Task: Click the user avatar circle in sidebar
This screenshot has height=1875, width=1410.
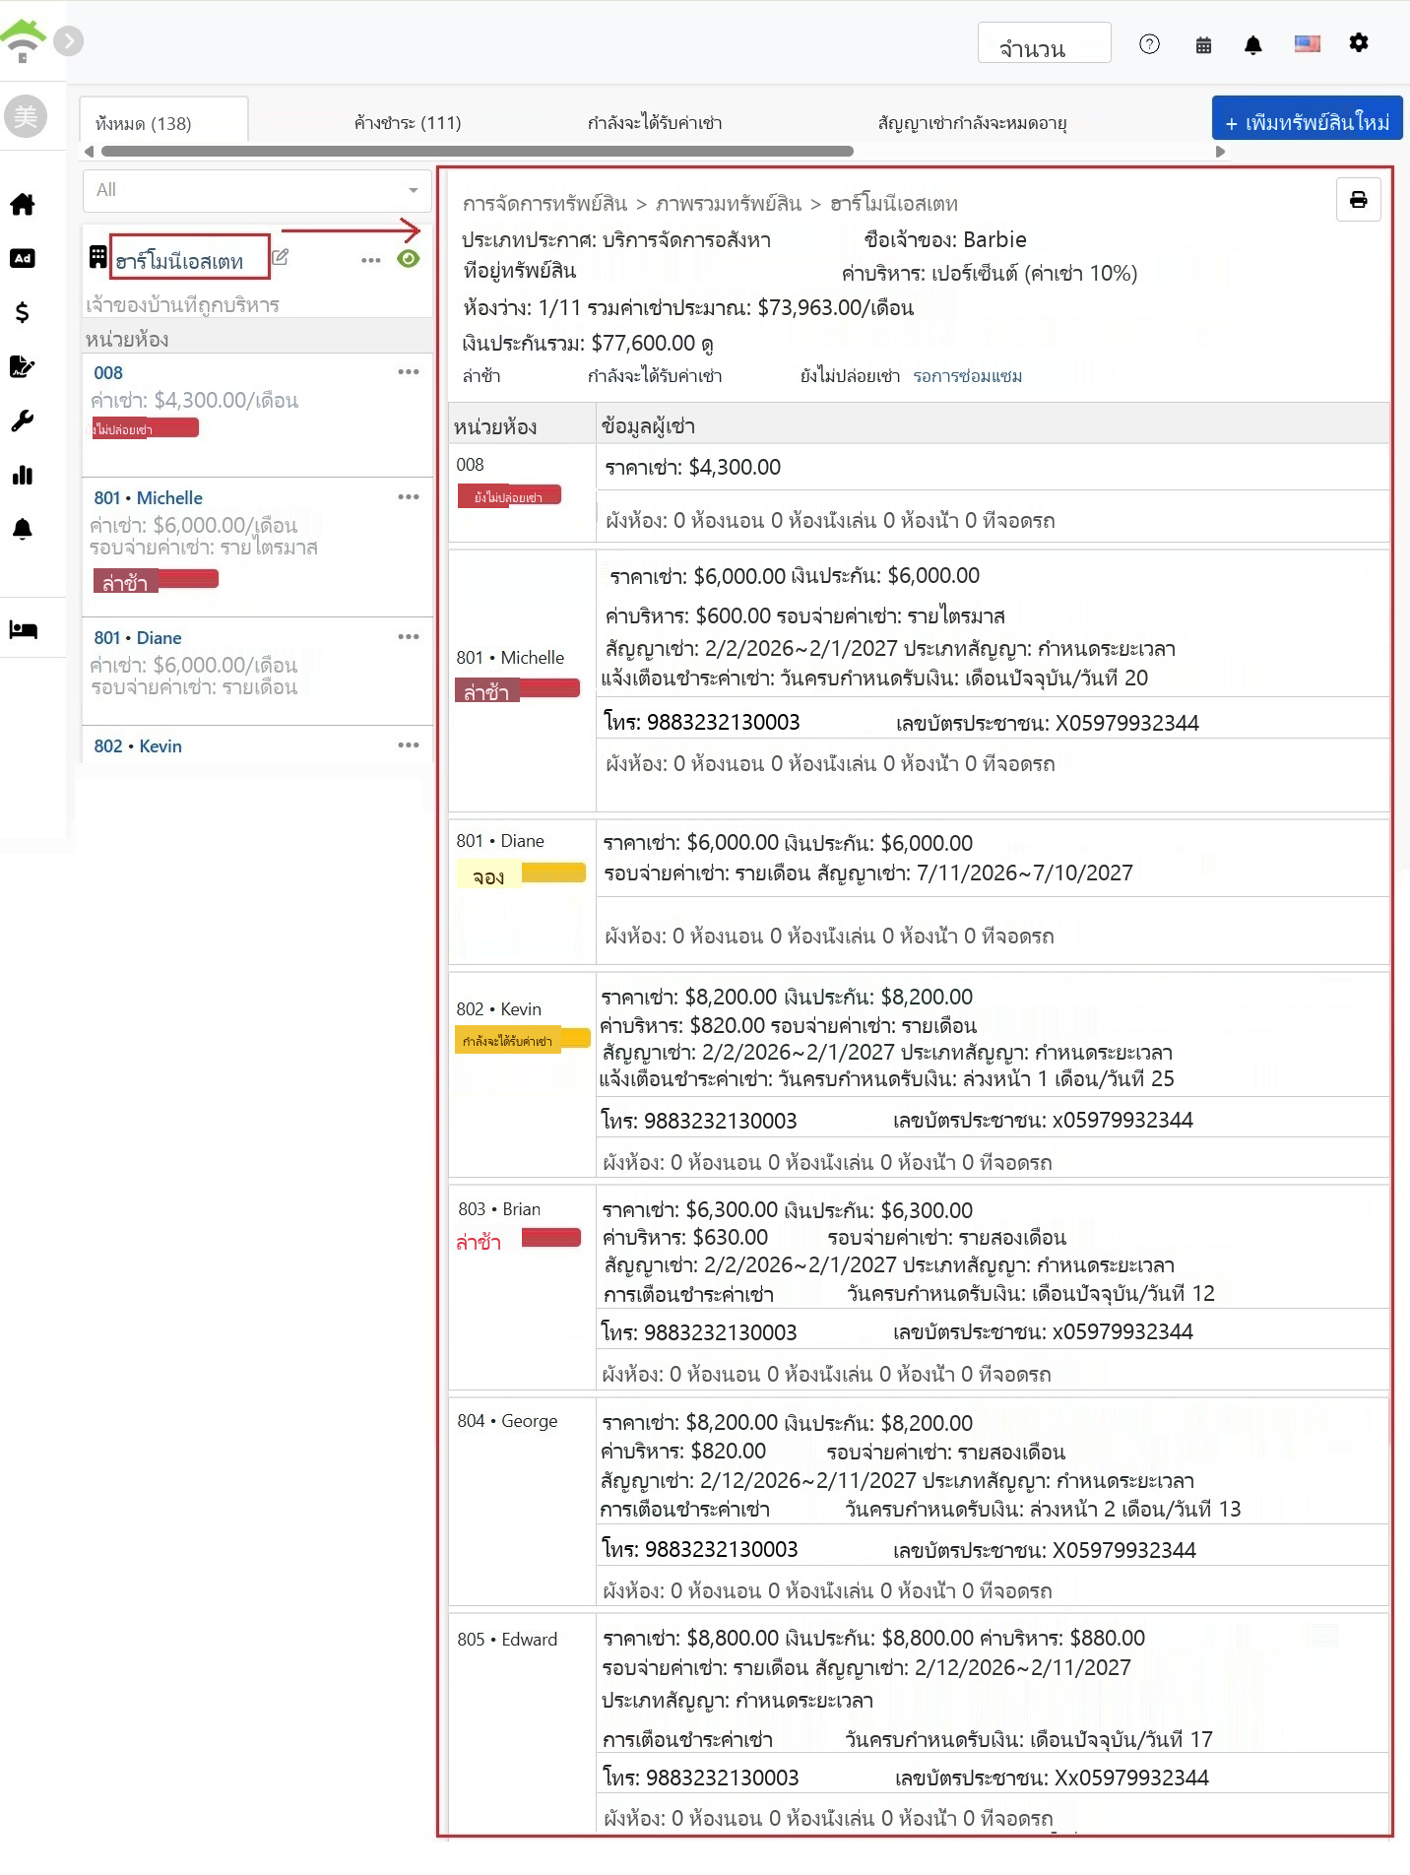Action: (26, 116)
